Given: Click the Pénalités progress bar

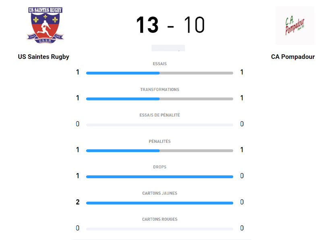Looking at the screenshot, I should tap(159, 151).
